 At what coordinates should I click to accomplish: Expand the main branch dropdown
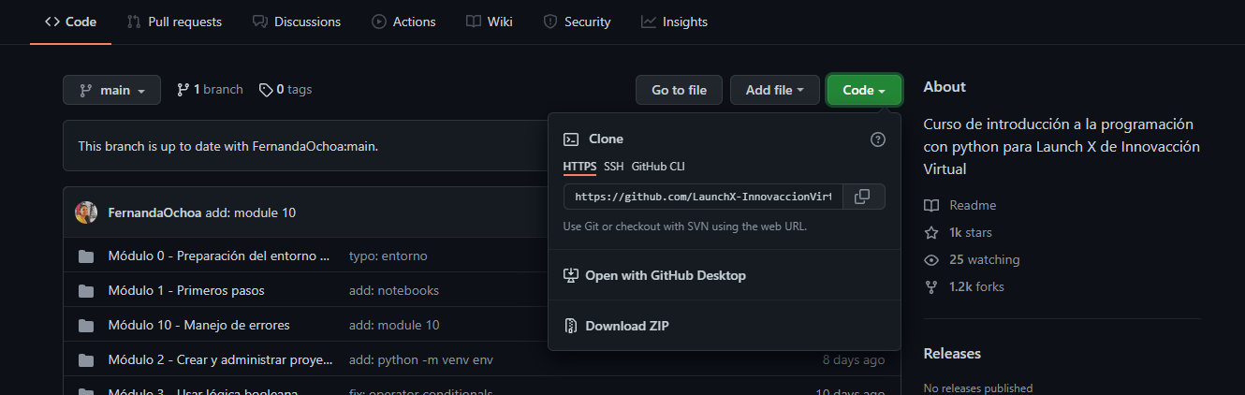pos(112,90)
